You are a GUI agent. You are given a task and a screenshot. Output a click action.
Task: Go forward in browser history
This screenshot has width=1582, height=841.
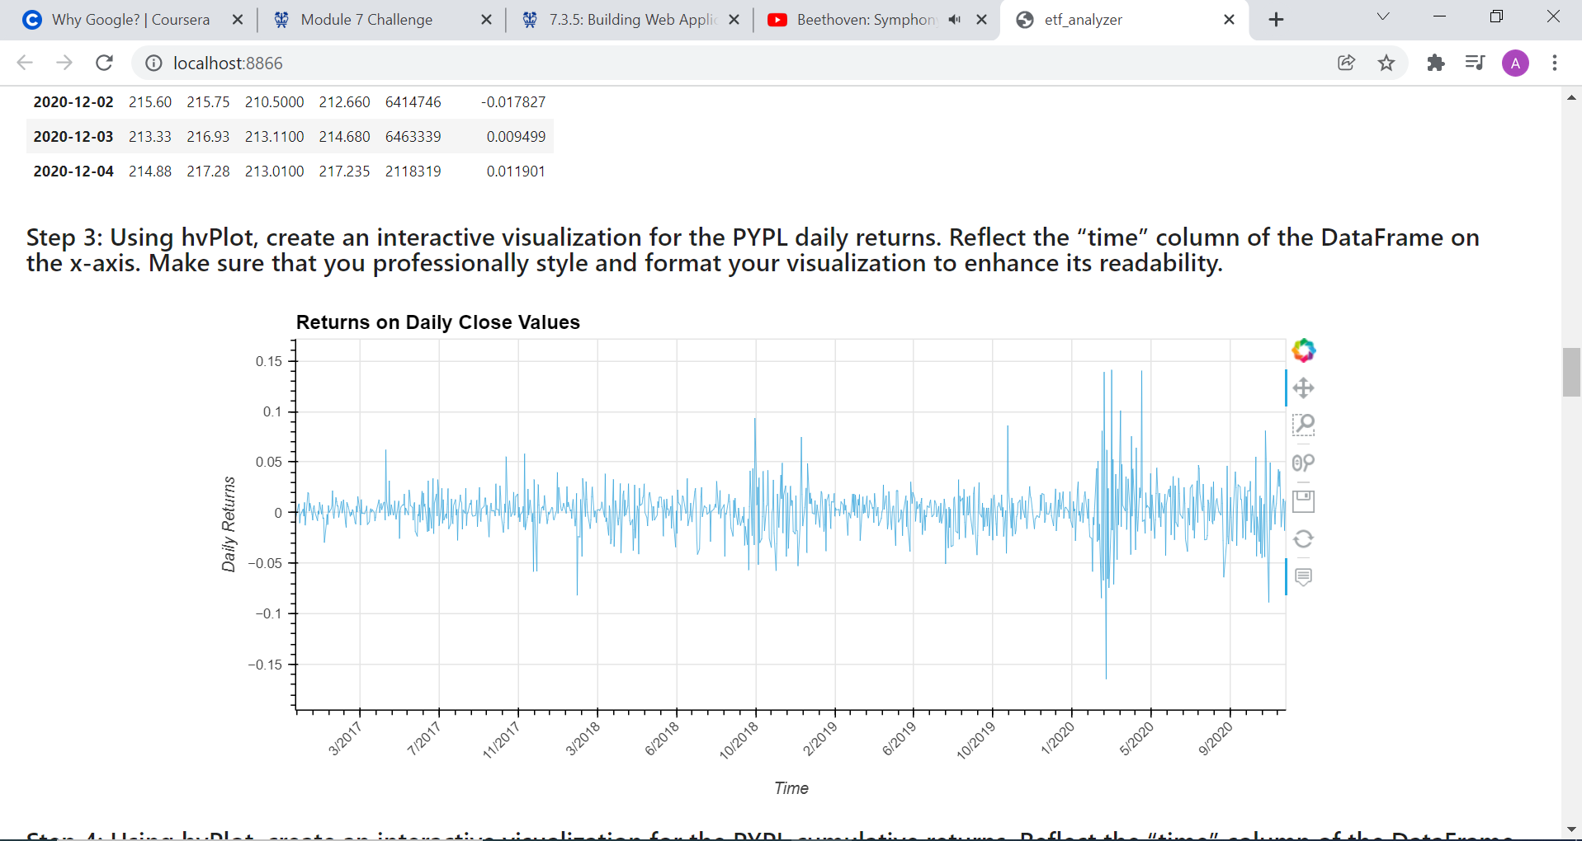click(64, 63)
